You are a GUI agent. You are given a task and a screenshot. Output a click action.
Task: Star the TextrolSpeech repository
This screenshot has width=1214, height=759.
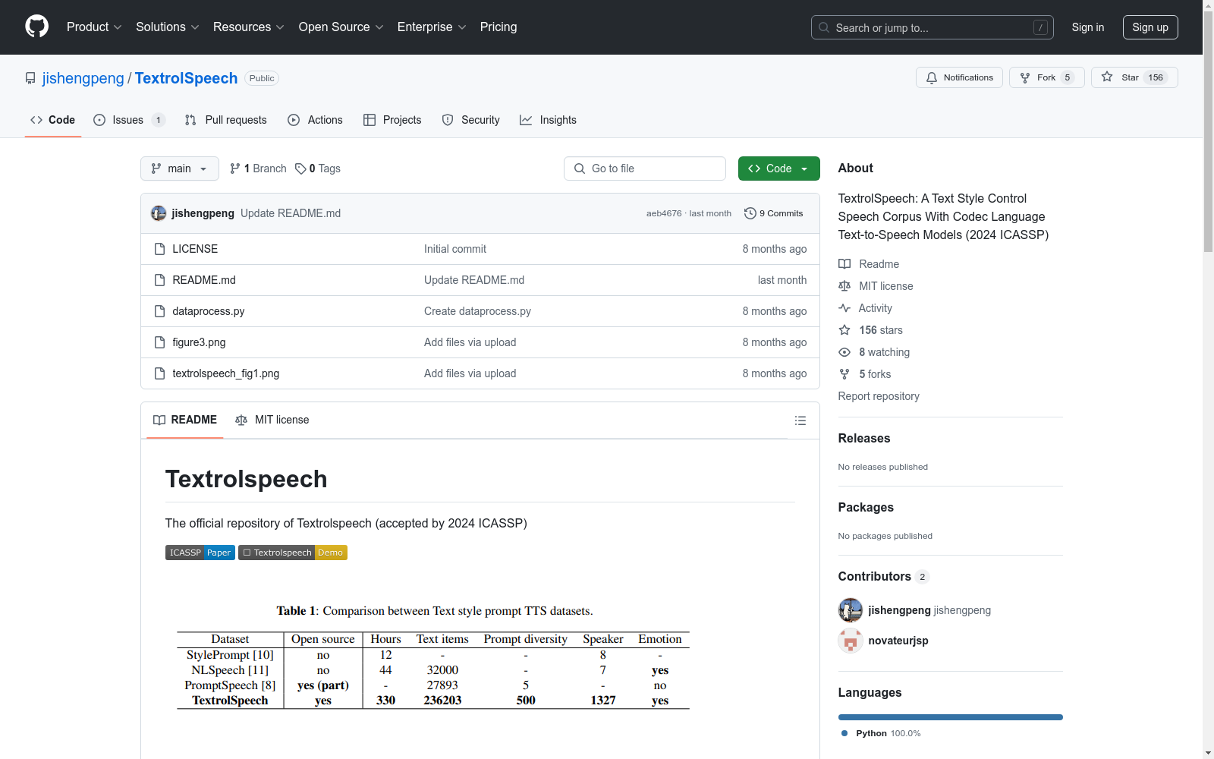[1134, 77]
